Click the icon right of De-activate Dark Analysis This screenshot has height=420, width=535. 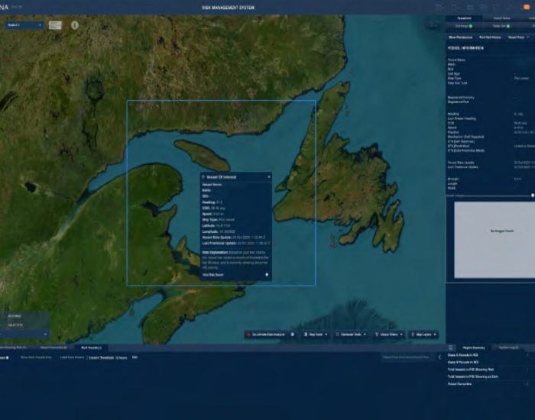(x=293, y=334)
